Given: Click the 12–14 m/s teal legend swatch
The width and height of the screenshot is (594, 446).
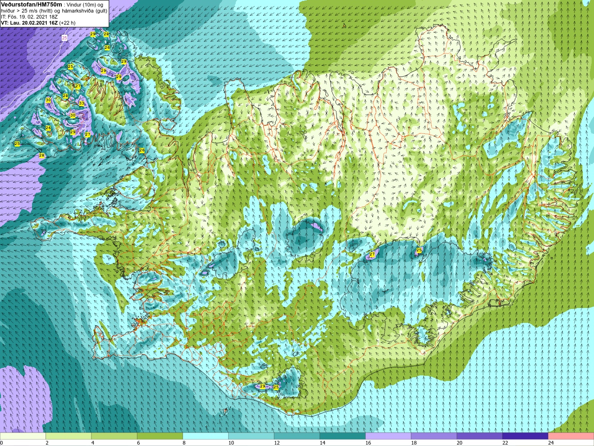Looking at the screenshot, I should (x=297, y=436).
